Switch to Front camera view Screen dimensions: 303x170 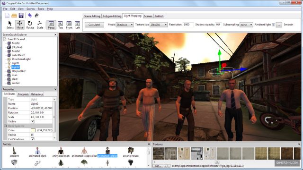tap(69, 25)
